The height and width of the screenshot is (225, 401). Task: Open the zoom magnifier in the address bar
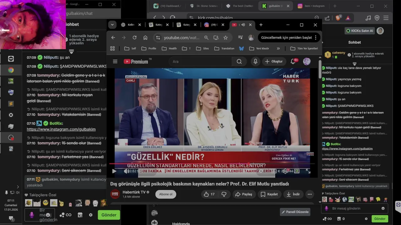(x=206, y=37)
